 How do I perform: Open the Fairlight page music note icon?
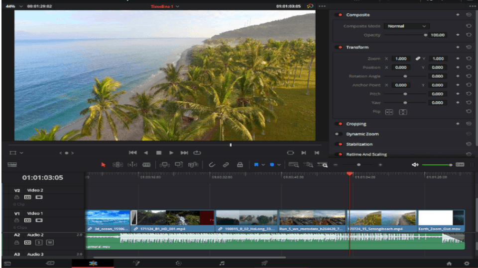[x=222, y=263]
